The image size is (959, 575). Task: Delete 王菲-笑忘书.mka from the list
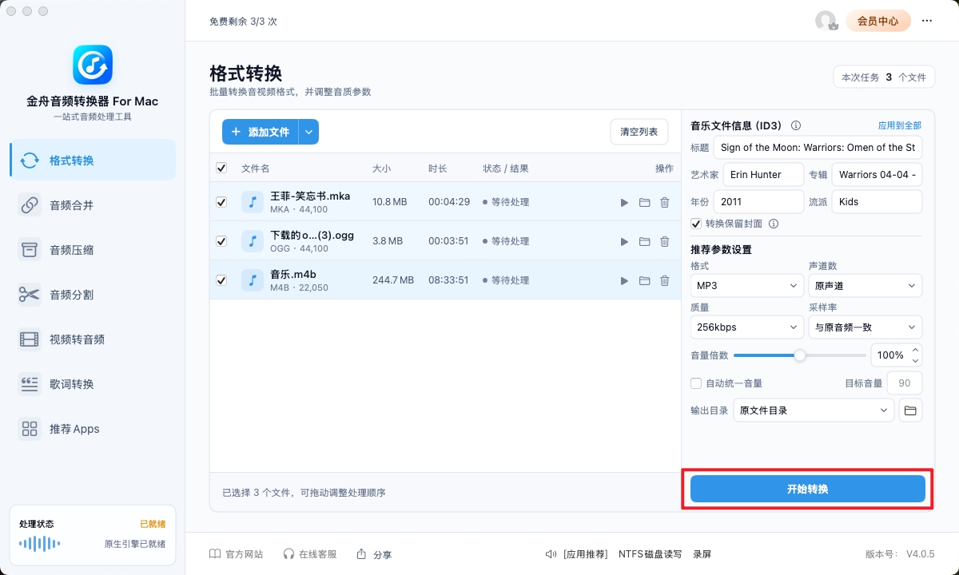point(664,203)
